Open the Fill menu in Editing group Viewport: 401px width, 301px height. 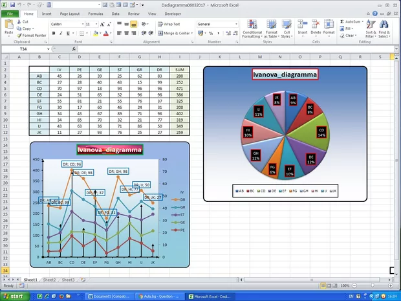[347, 28]
